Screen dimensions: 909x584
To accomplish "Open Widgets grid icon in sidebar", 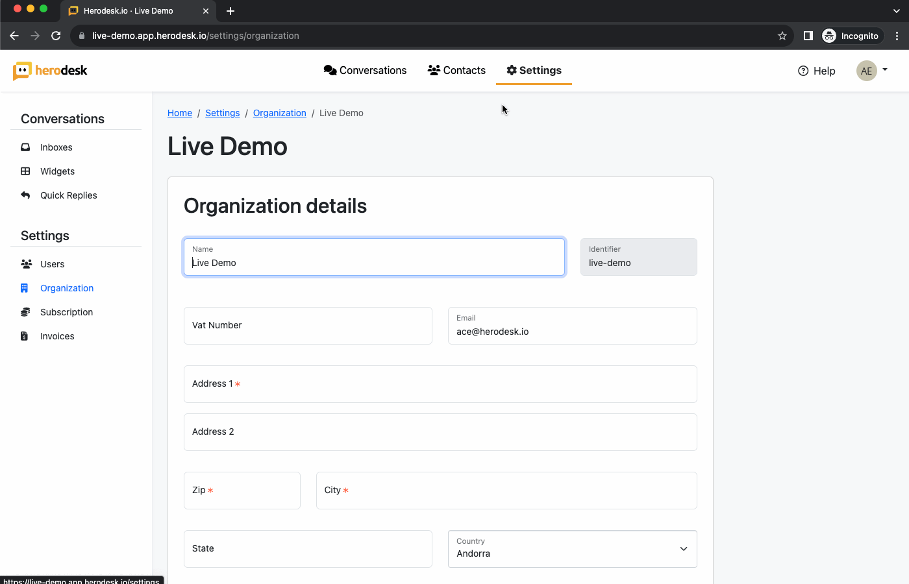I will pyautogui.click(x=25, y=171).
